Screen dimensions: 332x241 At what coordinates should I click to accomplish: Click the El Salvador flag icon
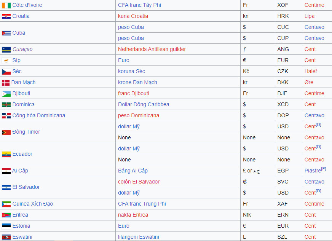(6, 187)
